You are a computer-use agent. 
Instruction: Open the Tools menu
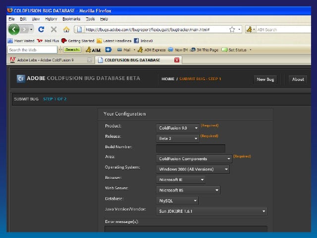90,19
